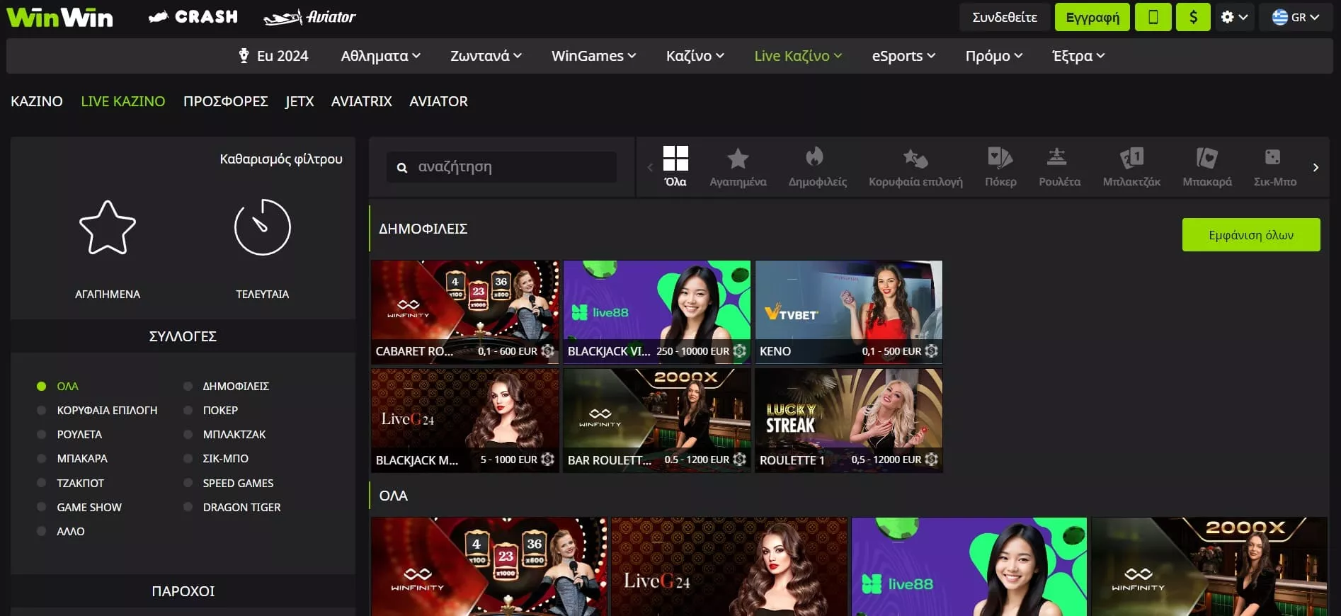This screenshot has height=616, width=1341.
Task: Launch the Crash game logo
Action: coord(193,17)
